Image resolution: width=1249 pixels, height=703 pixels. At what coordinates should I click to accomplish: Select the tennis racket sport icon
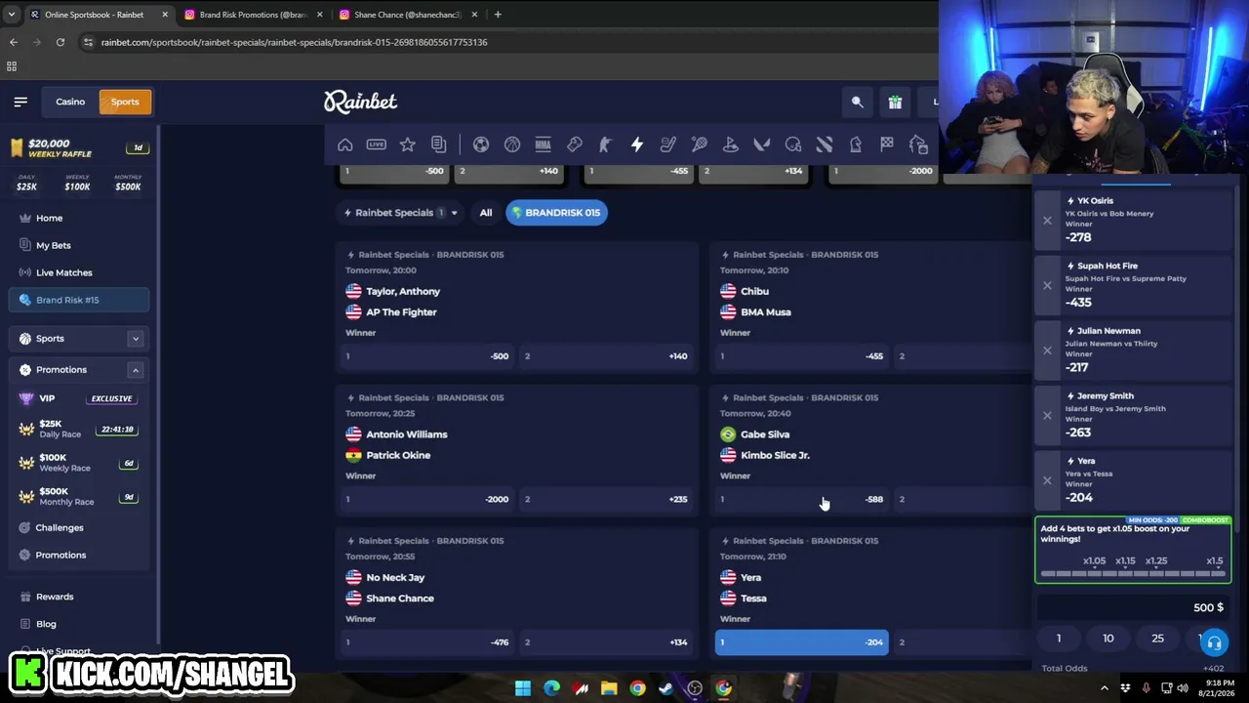coord(700,145)
